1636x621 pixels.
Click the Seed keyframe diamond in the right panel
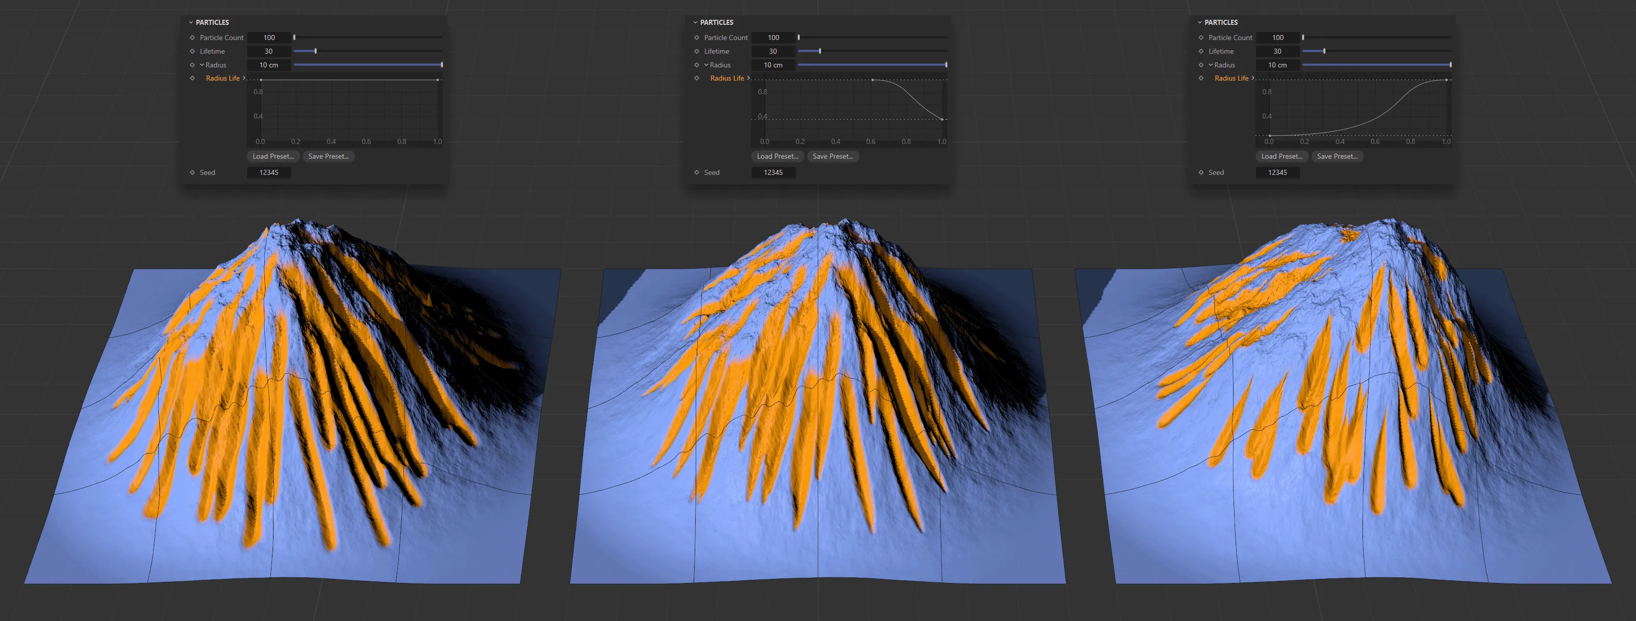1201,172
